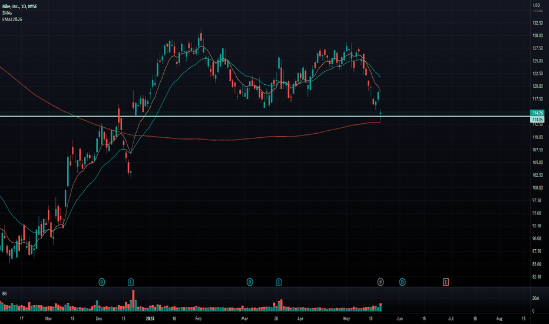Click the 114.76 current price tag
This screenshot has width=549, height=324.
click(x=537, y=113)
